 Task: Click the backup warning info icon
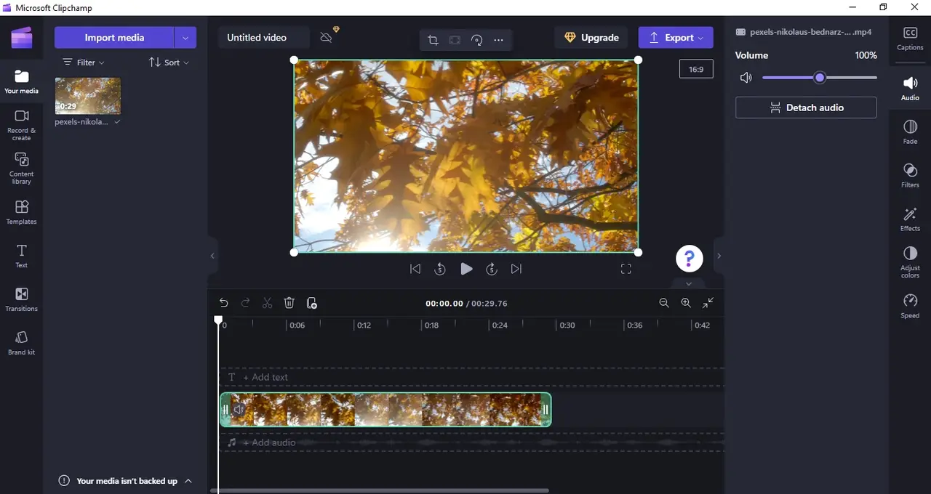click(x=64, y=481)
